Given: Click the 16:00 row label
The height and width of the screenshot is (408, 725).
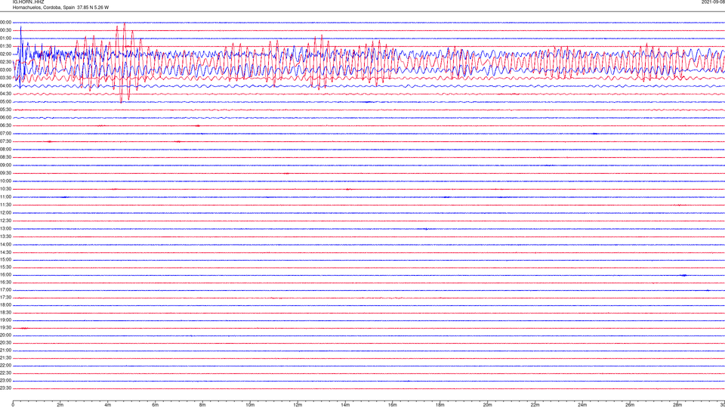Looking at the screenshot, I should [x=5, y=275].
